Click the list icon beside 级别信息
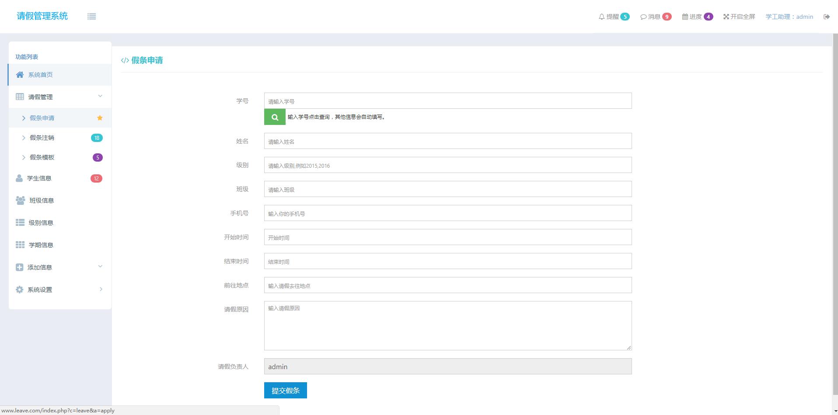Viewport: 838px width, 415px height. pos(20,222)
